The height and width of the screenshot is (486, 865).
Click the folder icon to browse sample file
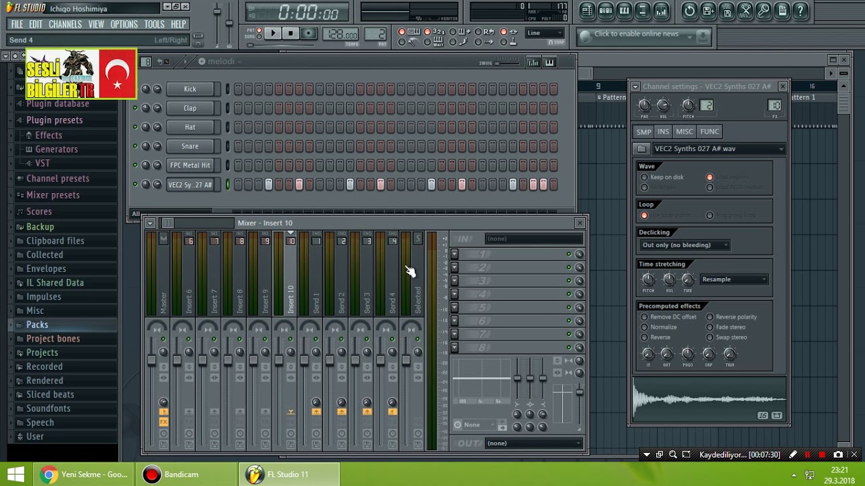coord(641,148)
